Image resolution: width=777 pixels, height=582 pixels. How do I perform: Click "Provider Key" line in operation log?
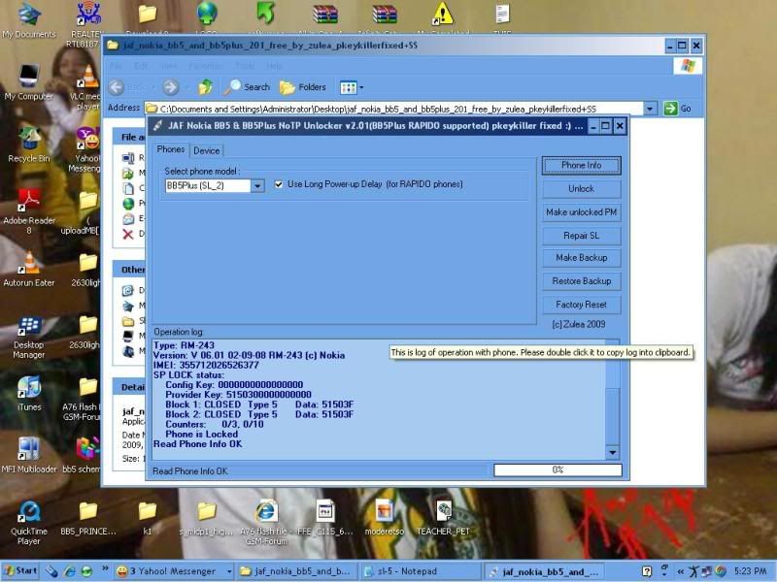tap(238, 395)
